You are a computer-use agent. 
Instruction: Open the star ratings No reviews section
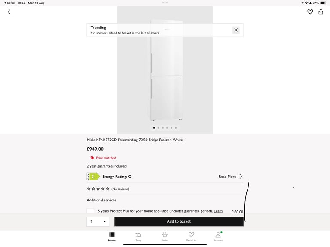(x=108, y=189)
